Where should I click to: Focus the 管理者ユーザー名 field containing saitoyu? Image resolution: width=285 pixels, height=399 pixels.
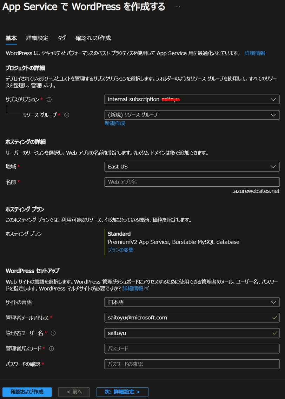tap(192, 333)
